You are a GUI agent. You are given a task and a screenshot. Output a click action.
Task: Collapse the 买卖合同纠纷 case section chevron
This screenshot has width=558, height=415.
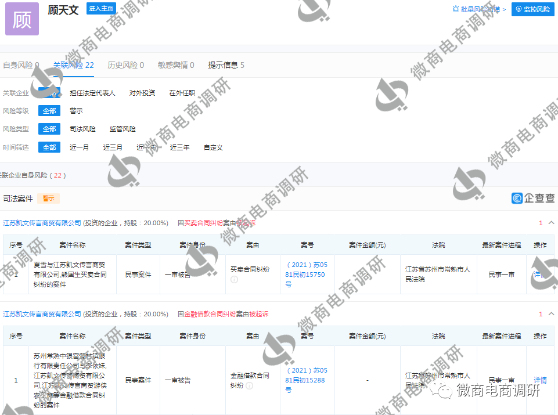tap(551, 223)
